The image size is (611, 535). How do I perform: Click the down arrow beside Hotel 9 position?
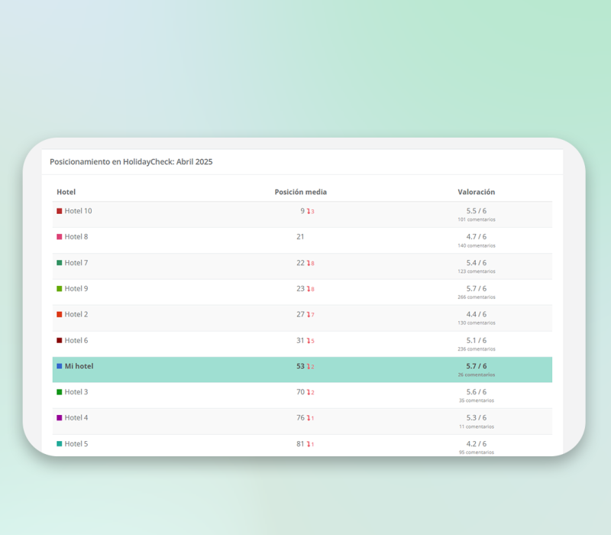[309, 289]
